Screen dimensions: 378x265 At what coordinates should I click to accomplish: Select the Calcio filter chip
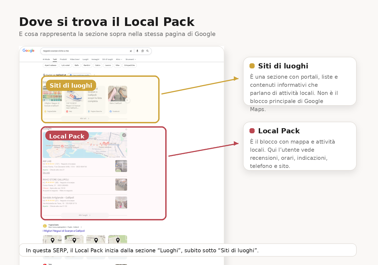pos(98,65)
